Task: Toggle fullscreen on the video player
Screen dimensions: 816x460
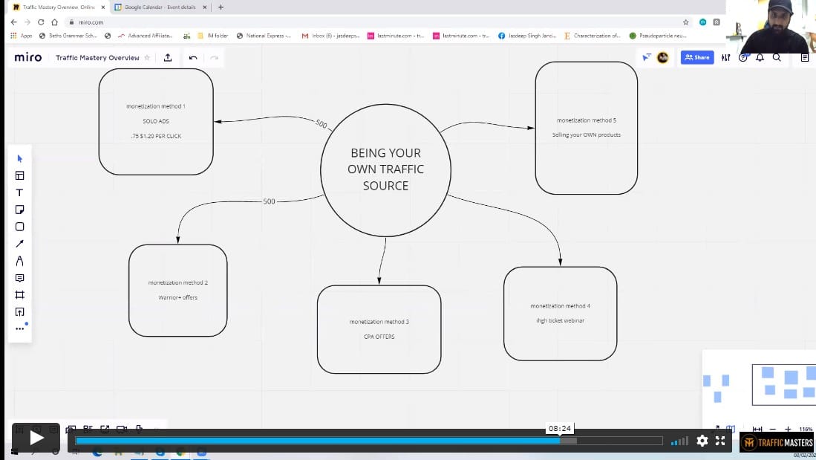Action: (720, 441)
